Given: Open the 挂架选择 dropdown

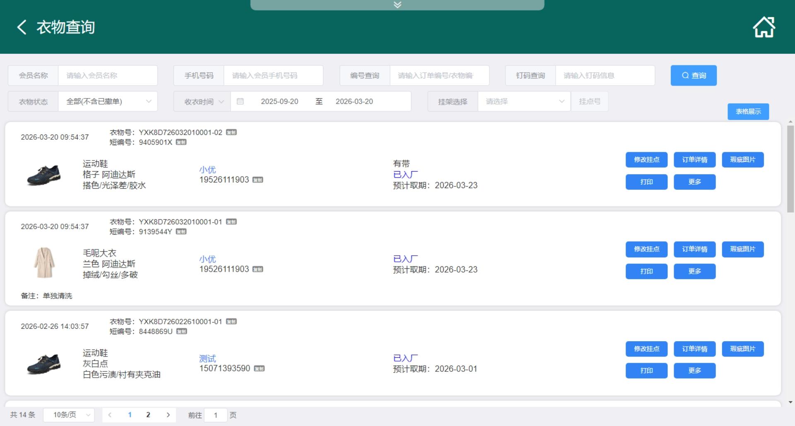Looking at the screenshot, I should 524,101.
